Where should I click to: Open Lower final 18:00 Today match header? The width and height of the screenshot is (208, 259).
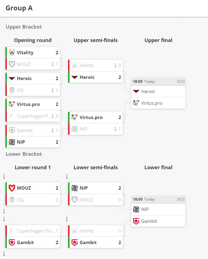click(x=158, y=199)
